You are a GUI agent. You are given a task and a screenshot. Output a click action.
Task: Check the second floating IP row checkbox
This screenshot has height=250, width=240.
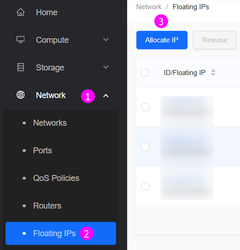[146, 147]
